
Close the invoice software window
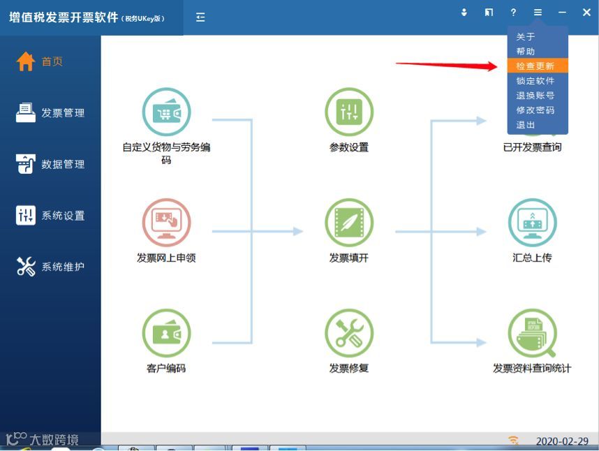click(586, 13)
